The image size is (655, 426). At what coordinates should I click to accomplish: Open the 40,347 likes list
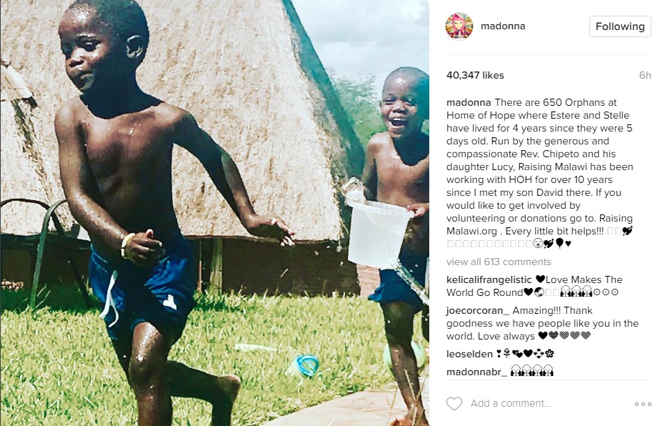475,75
